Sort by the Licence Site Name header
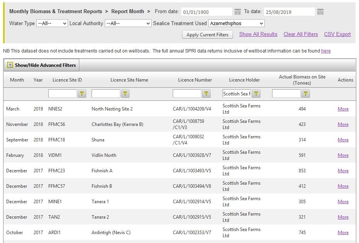Screen dimensions: 359x243 pyautogui.click(x=129, y=80)
